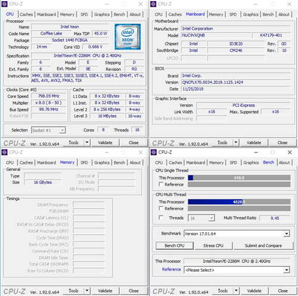This screenshot has width=298, height=296.
Task: Click the Bus Speed value 99.76 MHz
Action: (49, 110)
